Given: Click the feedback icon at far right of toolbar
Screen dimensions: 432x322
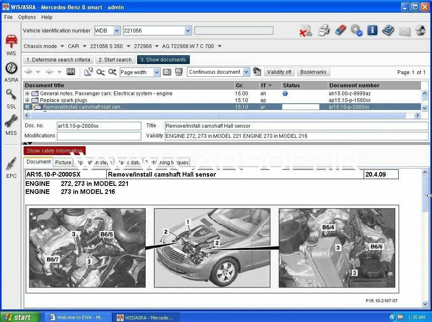Looking at the screenshot, I should coord(421,30).
